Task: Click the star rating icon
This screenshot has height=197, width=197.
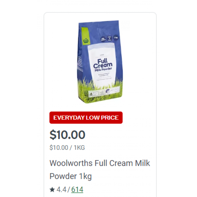Action: [52, 189]
